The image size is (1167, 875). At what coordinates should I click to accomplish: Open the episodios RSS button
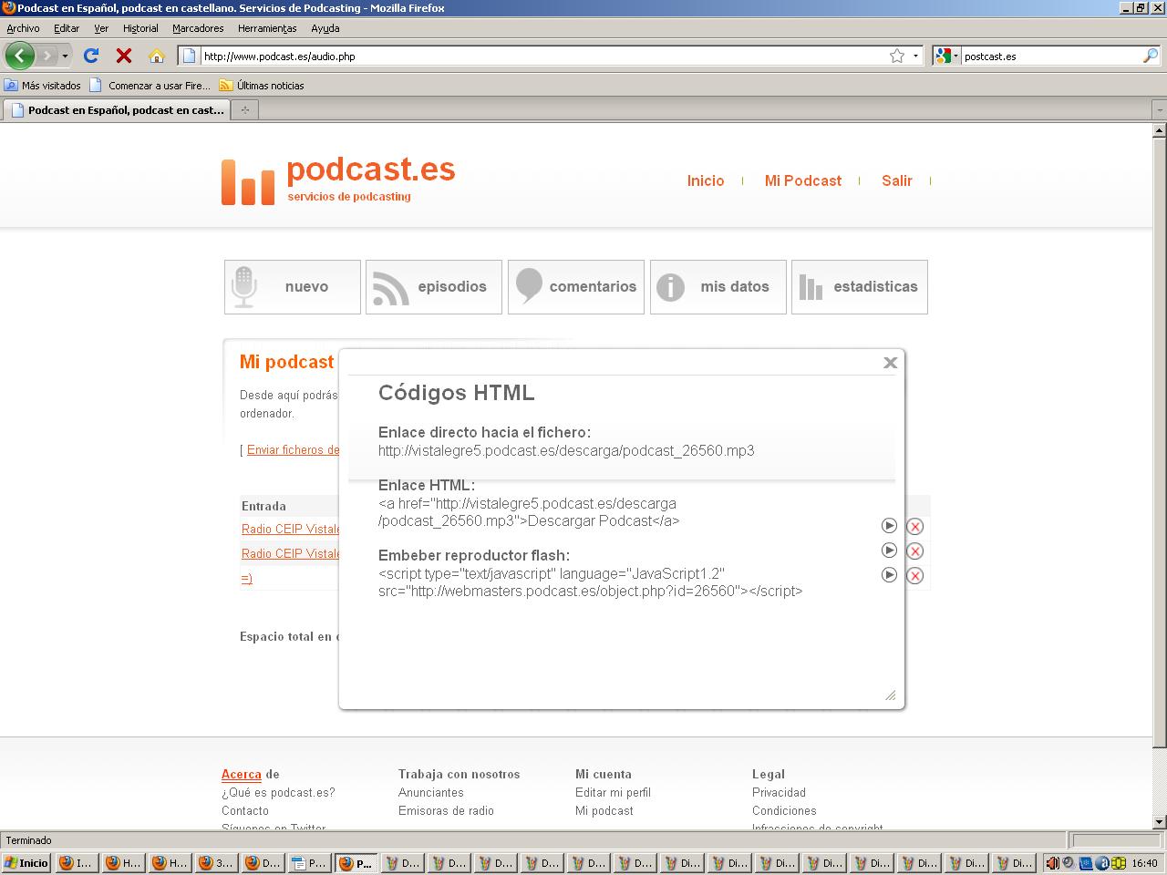tap(434, 287)
